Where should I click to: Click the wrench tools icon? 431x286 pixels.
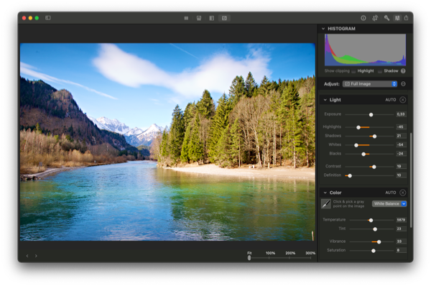pyautogui.click(x=386, y=18)
